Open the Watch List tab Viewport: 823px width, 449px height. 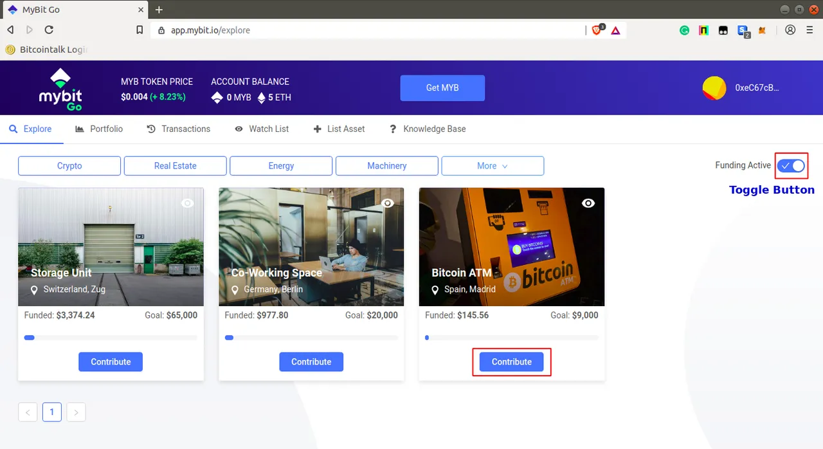(261, 129)
